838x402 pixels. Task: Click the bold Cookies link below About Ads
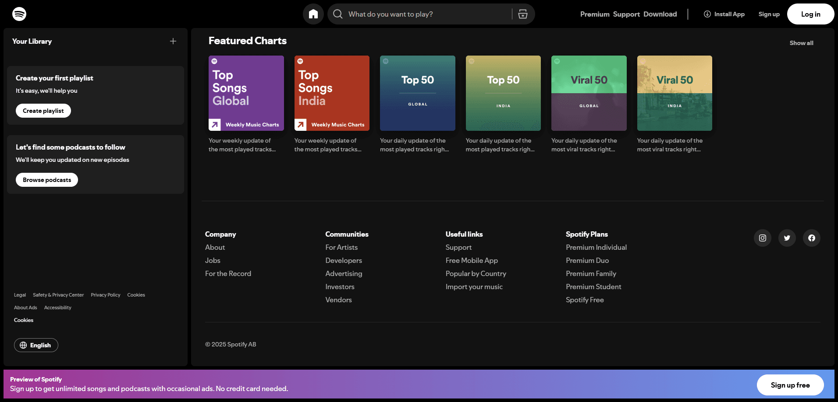pyautogui.click(x=24, y=320)
